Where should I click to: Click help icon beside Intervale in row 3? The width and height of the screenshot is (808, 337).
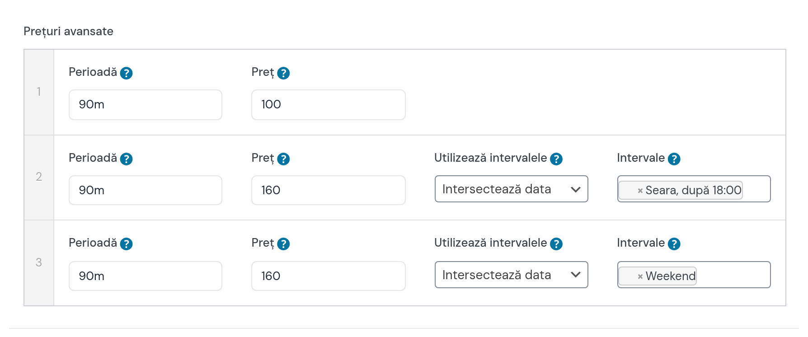tap(674, 244)
